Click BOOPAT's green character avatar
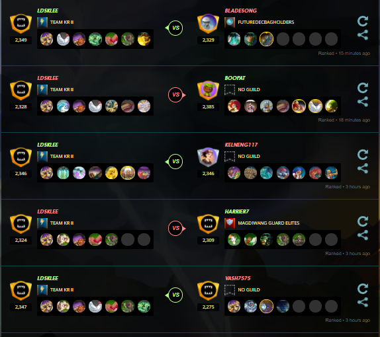Image resolution: width=380 pixels, height=337 pixels. 208,91
